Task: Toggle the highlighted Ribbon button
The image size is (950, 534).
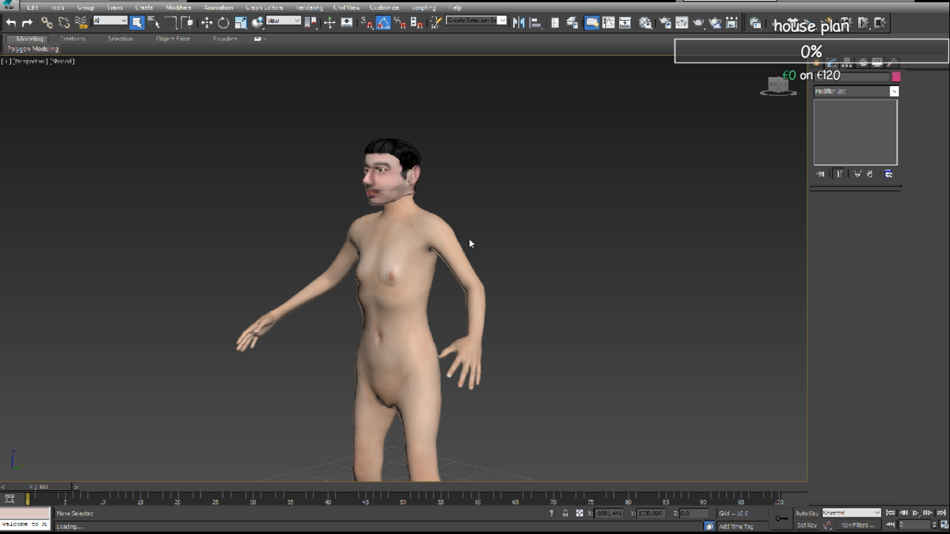Action: coord(592,23)
